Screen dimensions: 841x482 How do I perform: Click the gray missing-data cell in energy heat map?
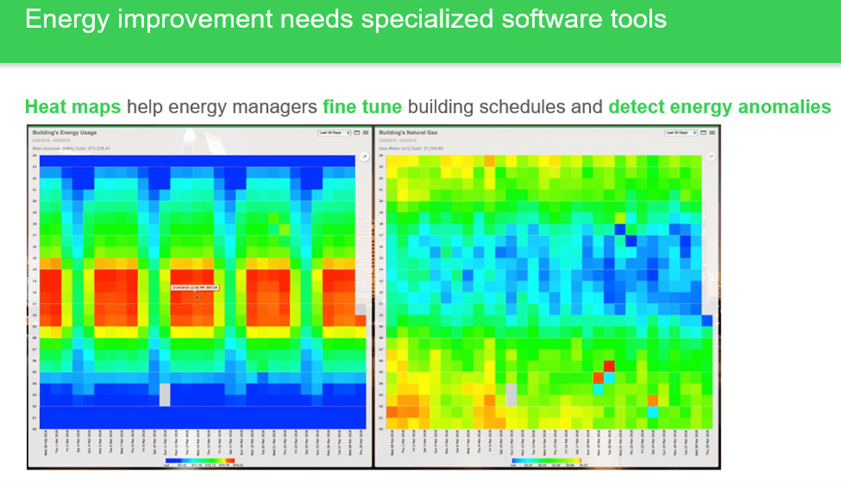point(164,394)
